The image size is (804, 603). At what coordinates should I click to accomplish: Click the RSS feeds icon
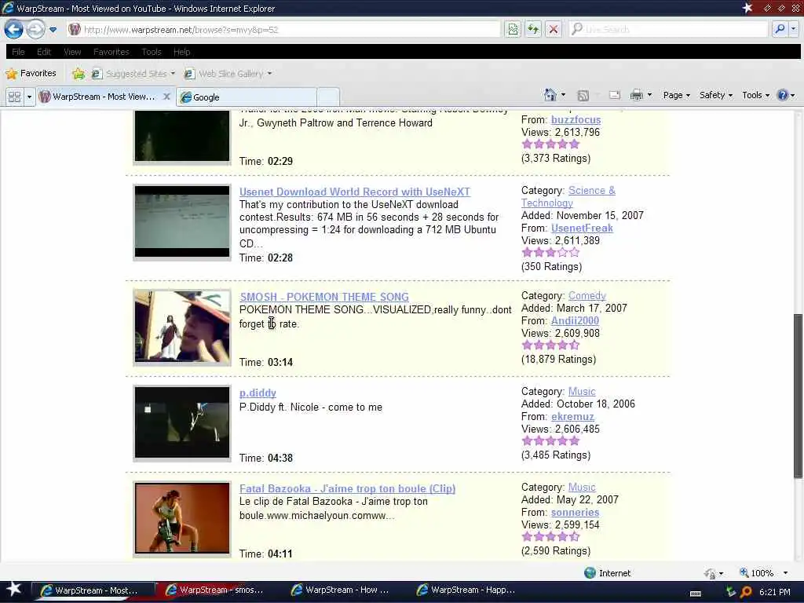583,95
